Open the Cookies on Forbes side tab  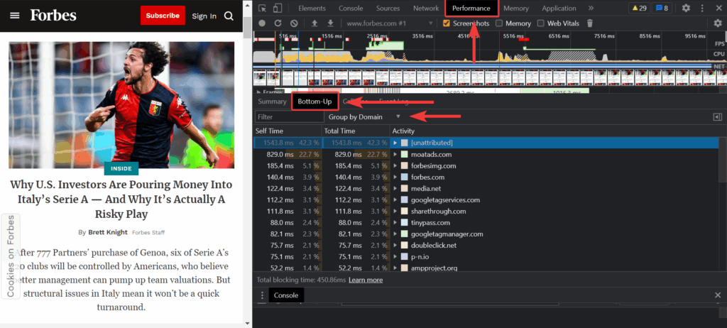[x=10, y=256]
